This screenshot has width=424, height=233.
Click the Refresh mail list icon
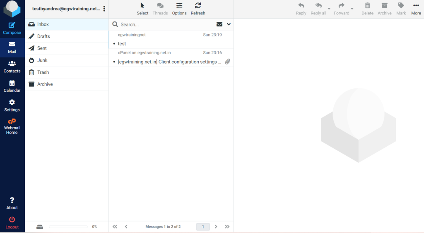[x=198, y=6]
